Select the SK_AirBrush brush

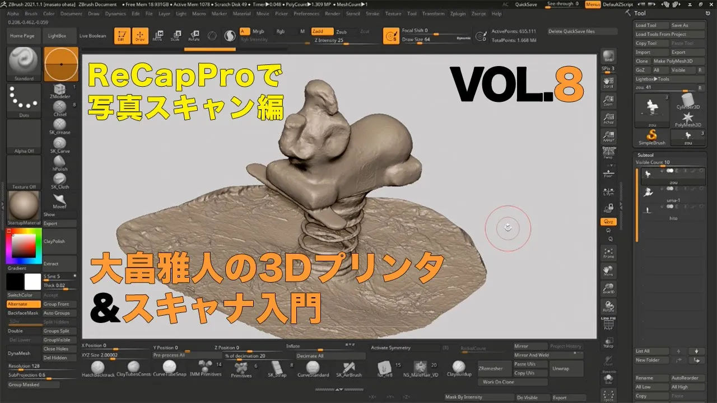point(349,369)
